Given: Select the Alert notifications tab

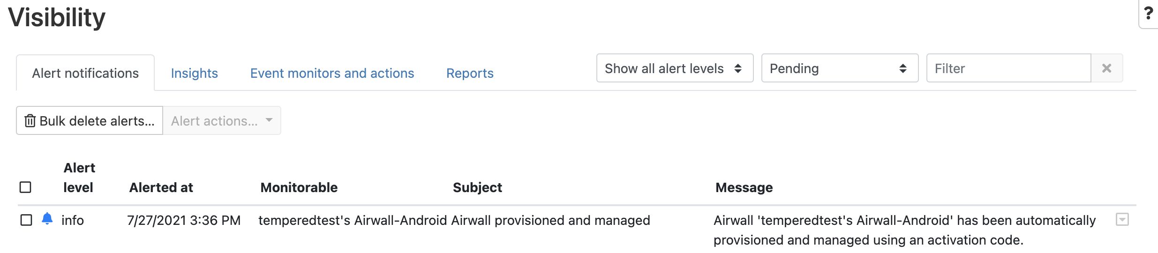Looking at the screenshot, I should coord(85,73).
